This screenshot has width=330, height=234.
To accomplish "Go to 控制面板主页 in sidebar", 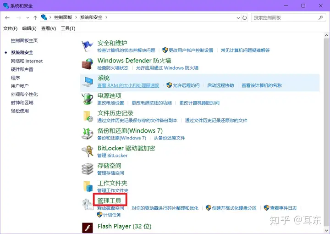I will (x=24, y=41).
